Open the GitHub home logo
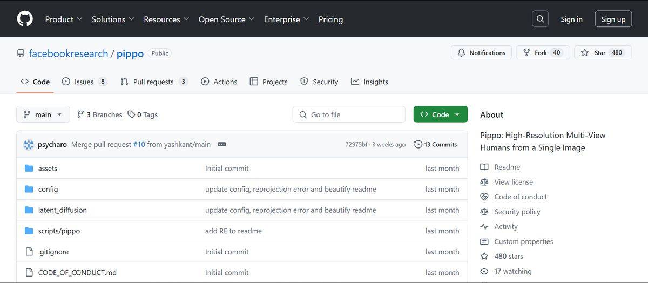Screen dimensions: 648x283 tap(25, 19)
